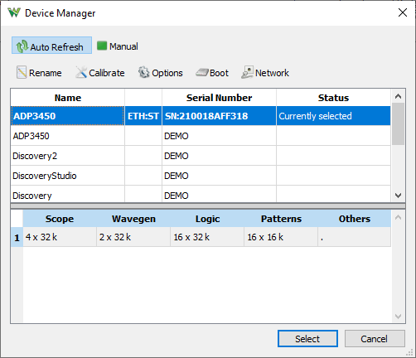Viewport: 416px width, 358px height.
Task: Click the 16 x 32 k Logic cell
Action: [x=207, y=237]
